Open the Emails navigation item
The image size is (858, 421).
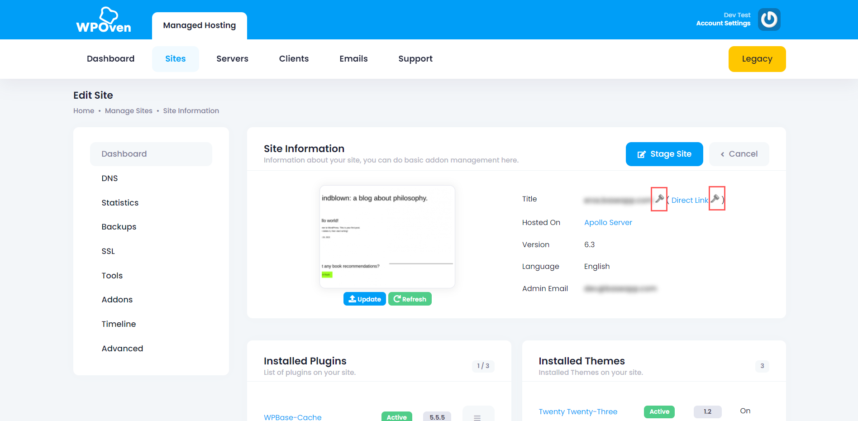point(353,59)
